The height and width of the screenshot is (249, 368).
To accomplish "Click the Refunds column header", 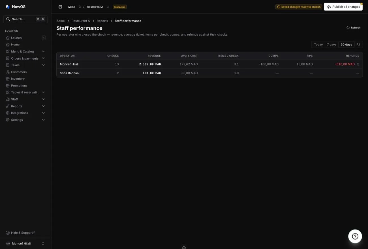I will pos(352,56).
